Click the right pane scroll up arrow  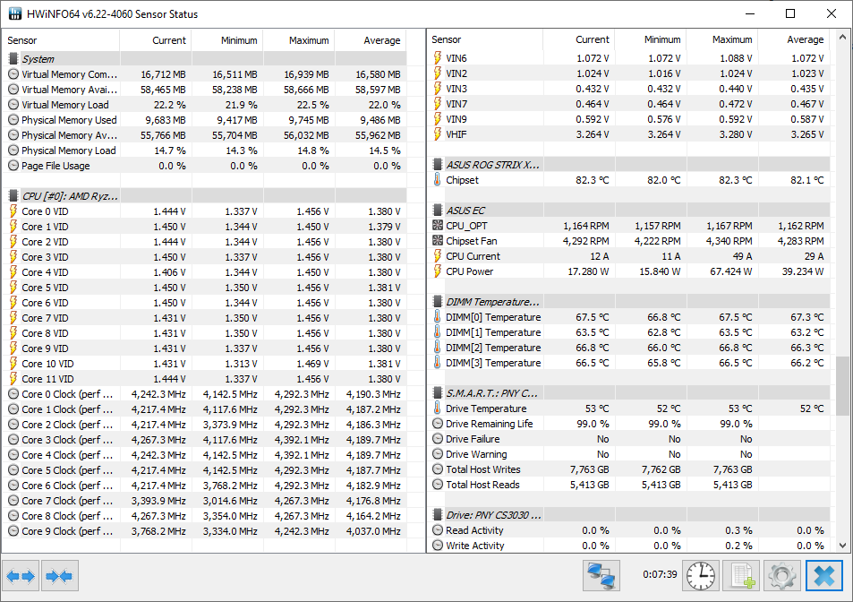[842, 38]
